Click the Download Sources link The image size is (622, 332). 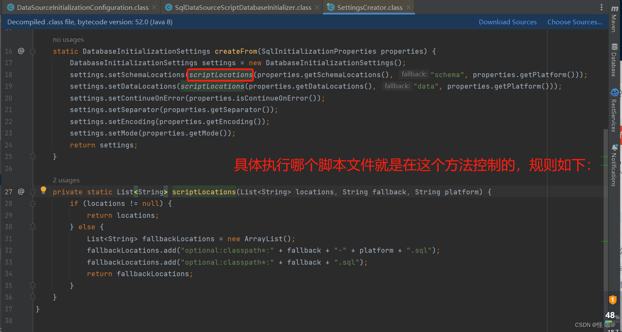pos(507,22)
